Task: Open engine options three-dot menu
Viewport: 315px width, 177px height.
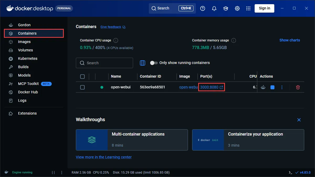Action: (x=62, y=173)
